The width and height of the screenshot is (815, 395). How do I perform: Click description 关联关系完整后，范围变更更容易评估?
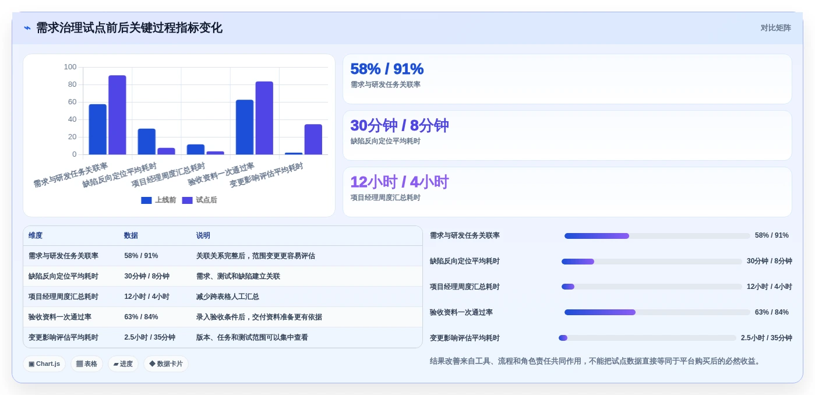256,256
